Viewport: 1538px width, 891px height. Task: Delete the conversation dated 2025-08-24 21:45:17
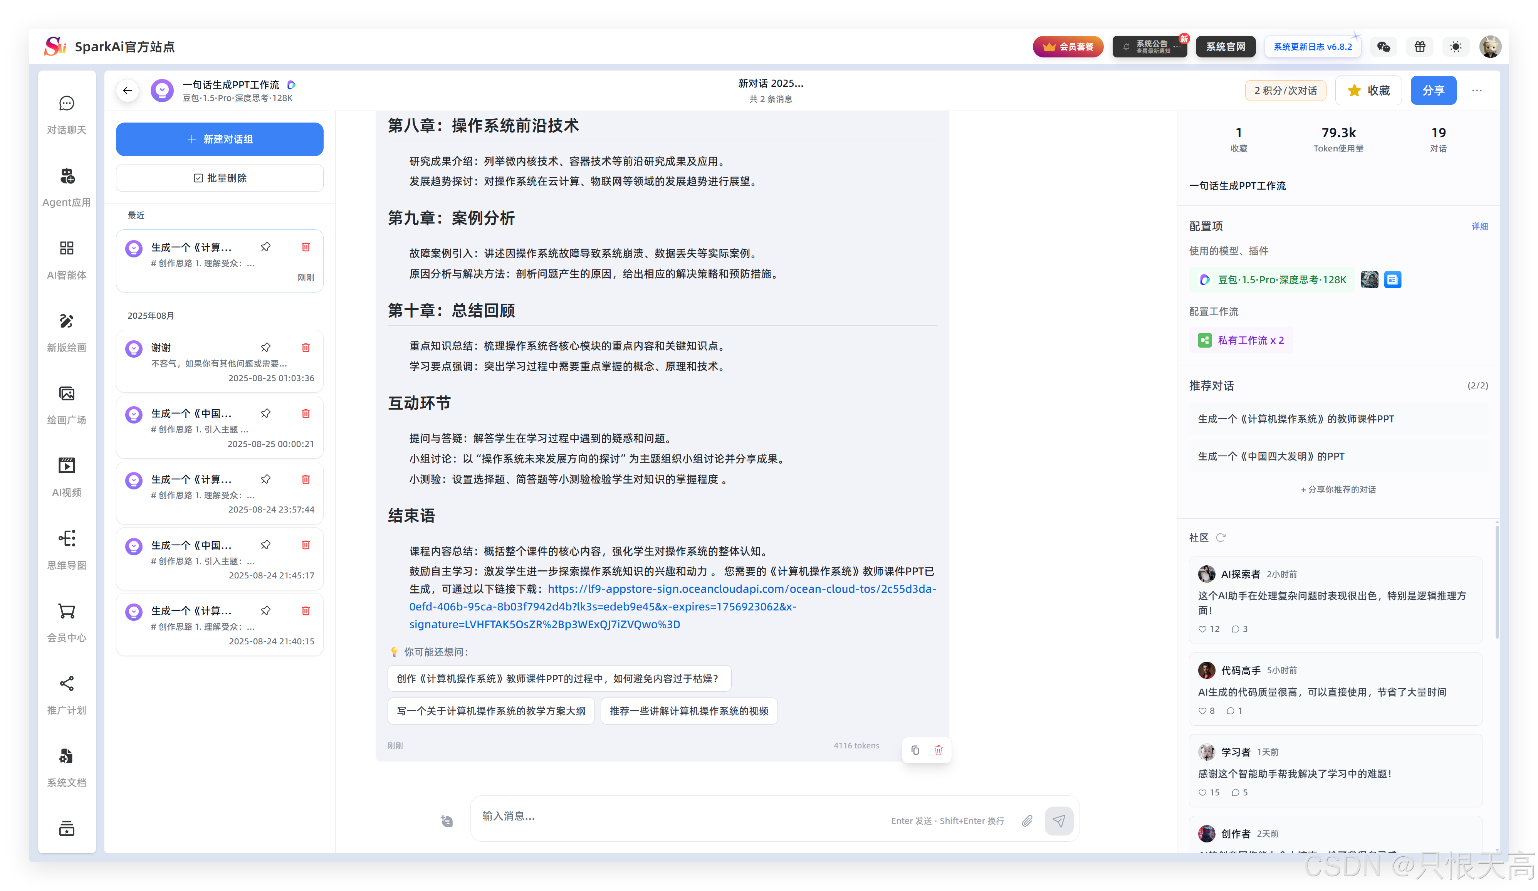pos(306,545)
